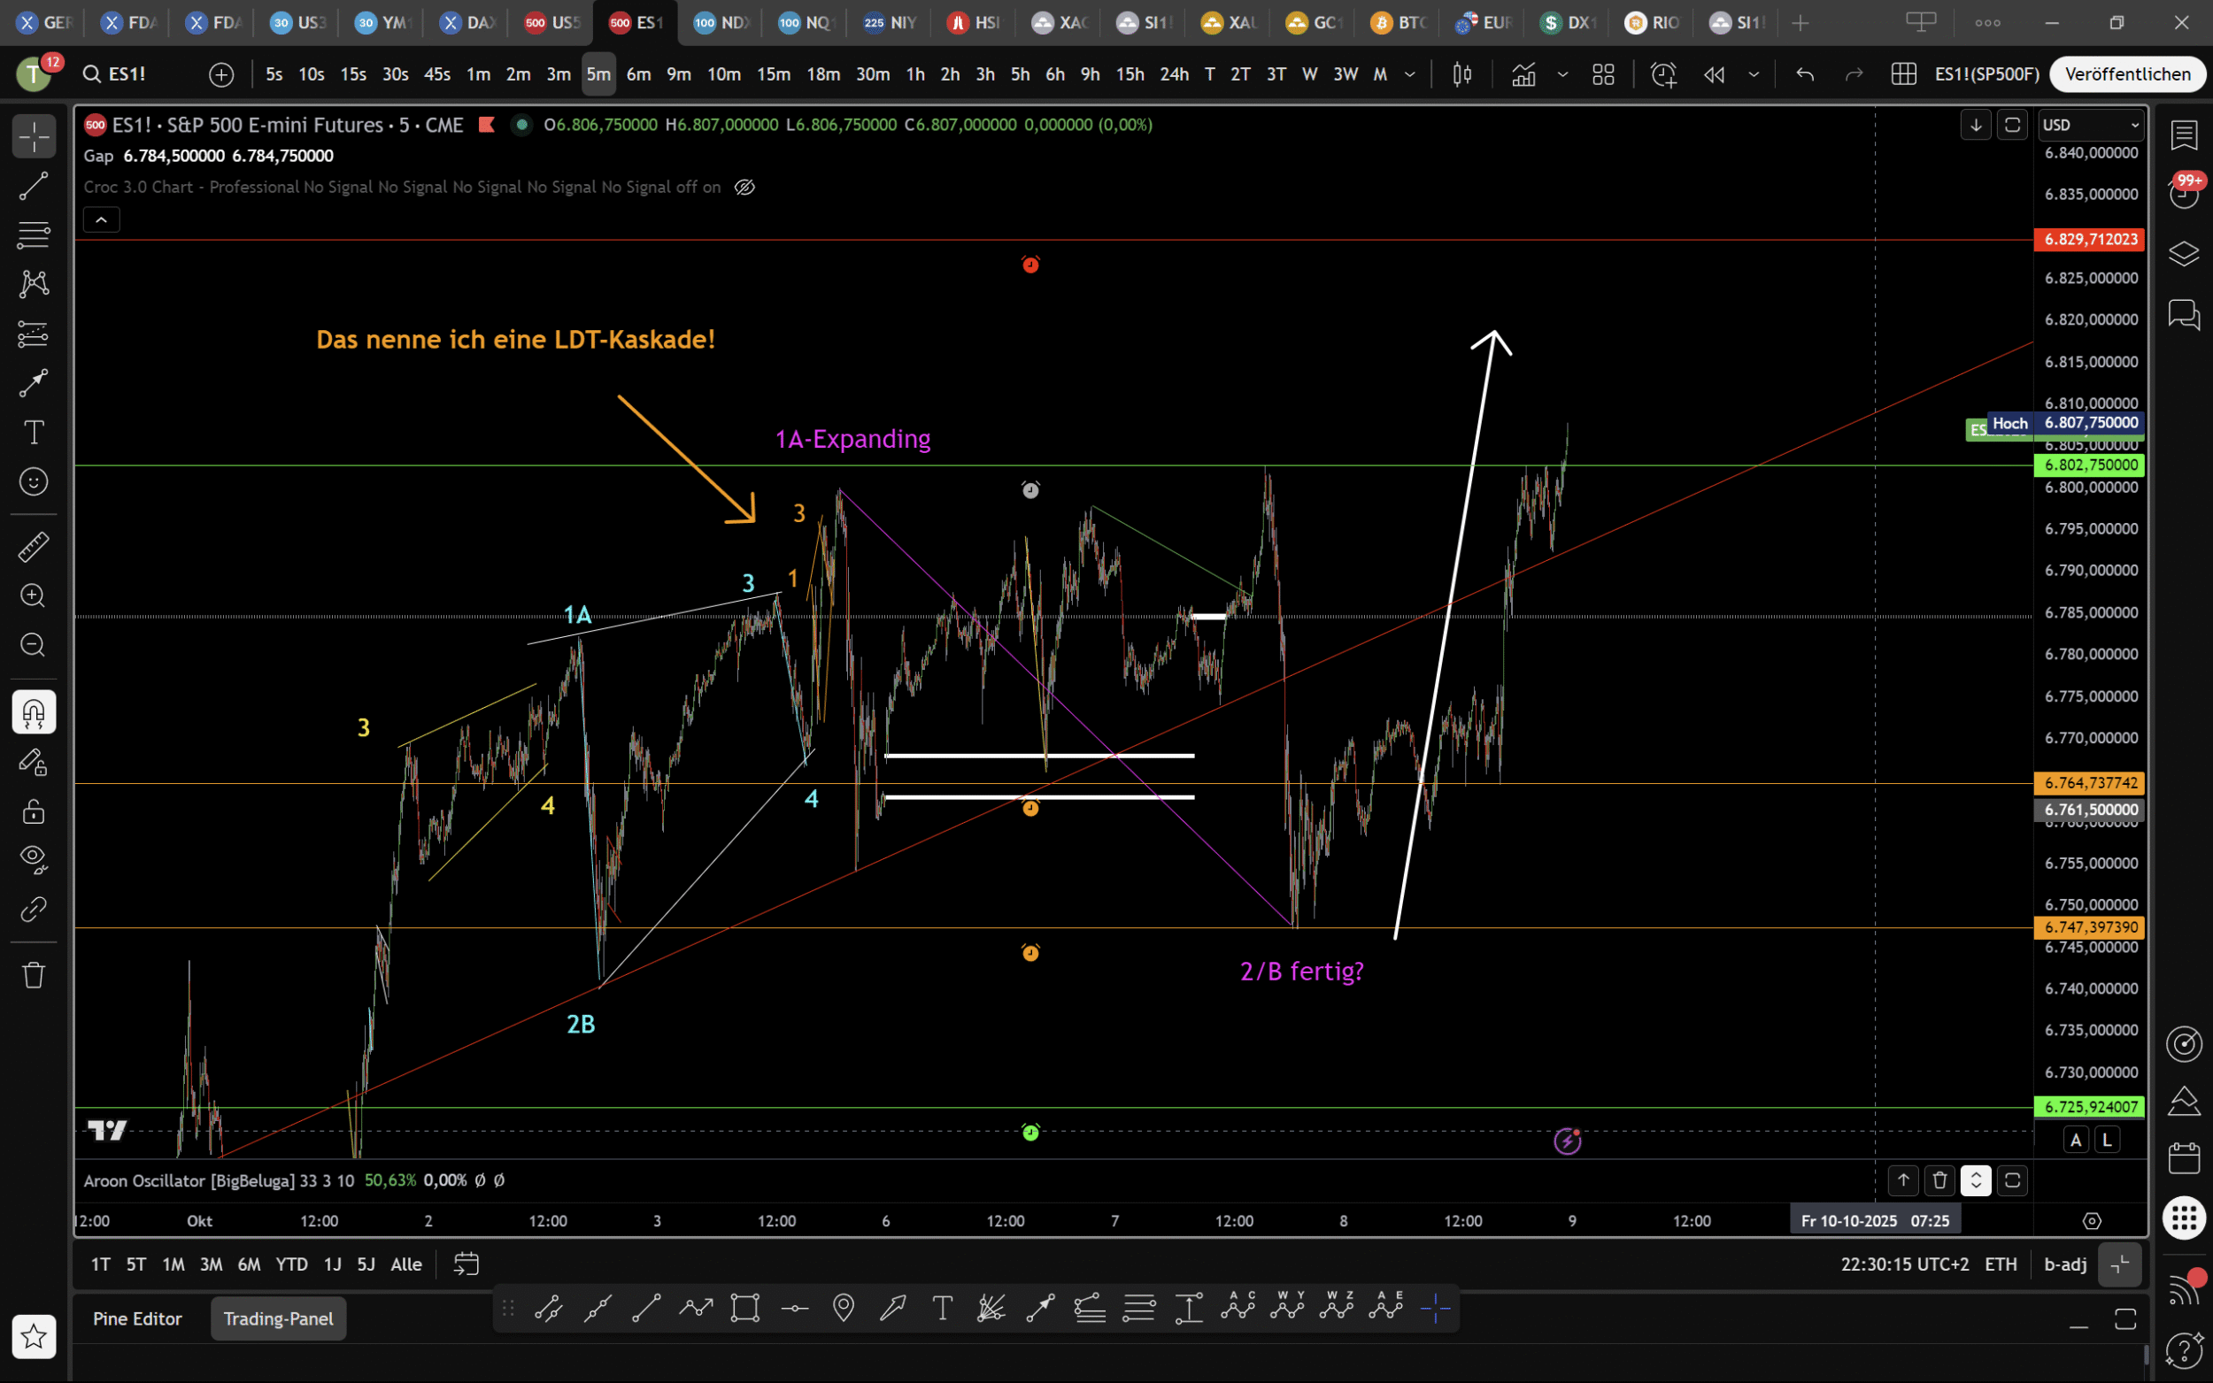Select the YTD date range button
This screenshot has height=1383, width=2213.
pyautogui.click(x=292, y=1264)
